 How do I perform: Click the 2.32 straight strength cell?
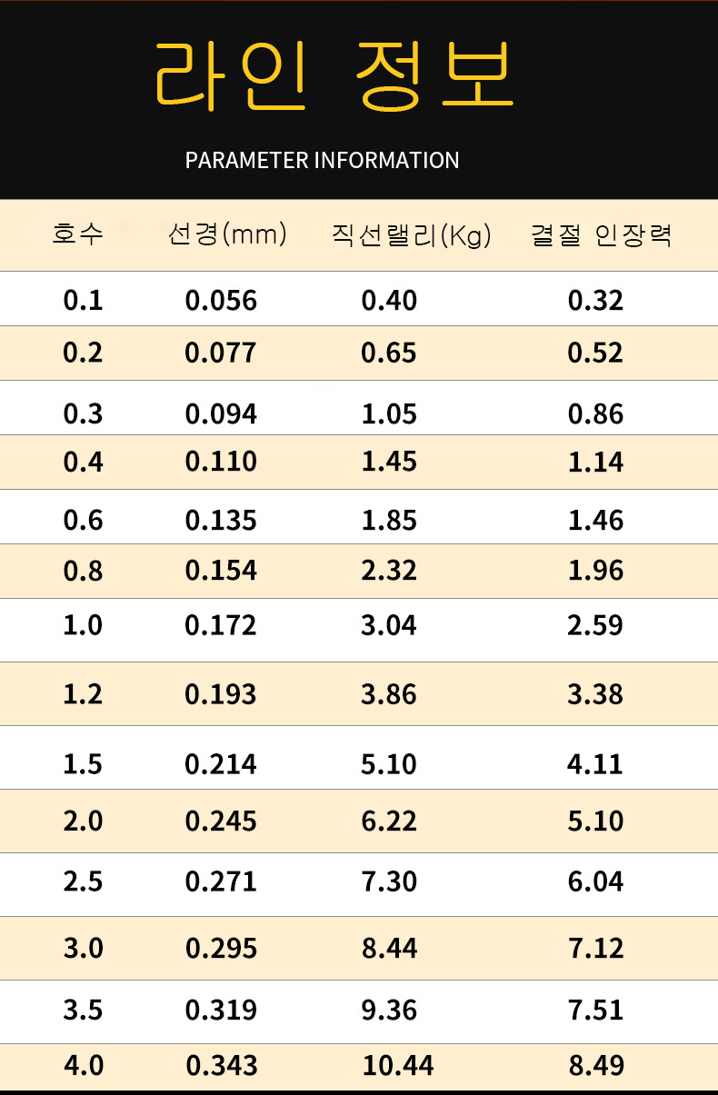click(x=389, y=571)
